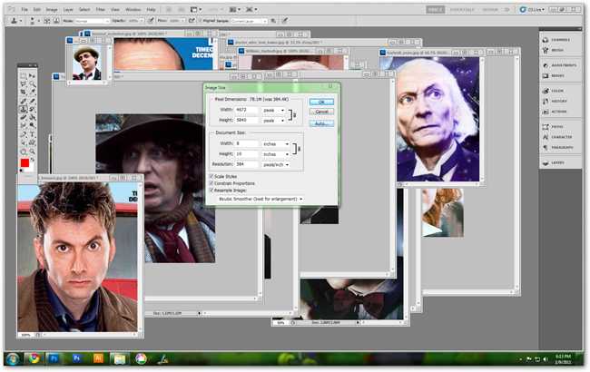This screenshot has width=590, height=372.
Task: Open the File menu
Action: (x=25, y=9)
